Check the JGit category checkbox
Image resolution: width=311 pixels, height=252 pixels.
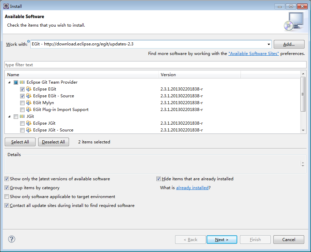click(x=16, y=116)
